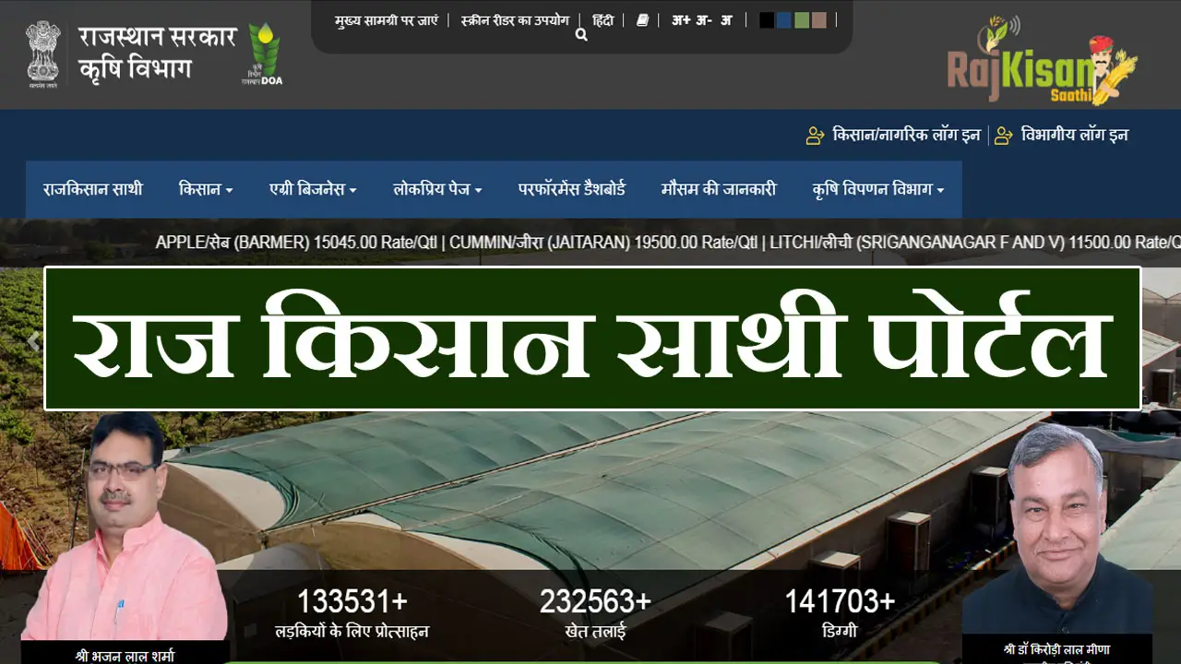Click the 232563+ खेत तलाई stat
Image resolution: width=1181 pixels, height=664 pixels.
[595, 614]
